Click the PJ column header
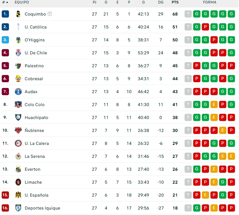Screen dimensions: 239x215 94,2
